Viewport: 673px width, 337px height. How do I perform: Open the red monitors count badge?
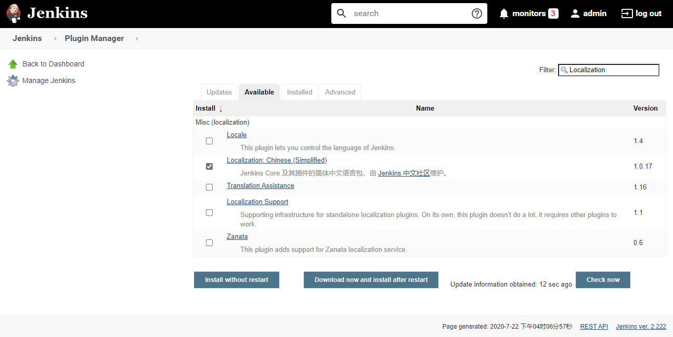[553, 14]
